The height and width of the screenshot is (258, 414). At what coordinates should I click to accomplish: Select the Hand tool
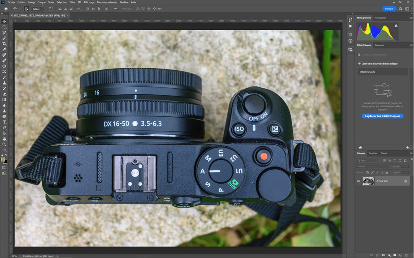pyautogui.click(x=4, y=139)
